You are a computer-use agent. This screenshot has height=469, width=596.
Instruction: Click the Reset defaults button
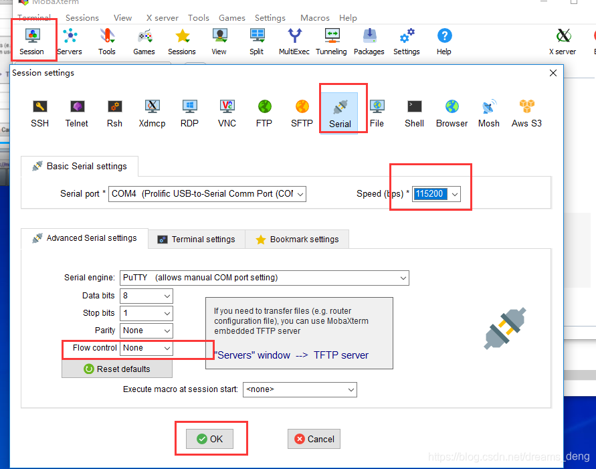point(117,369)
